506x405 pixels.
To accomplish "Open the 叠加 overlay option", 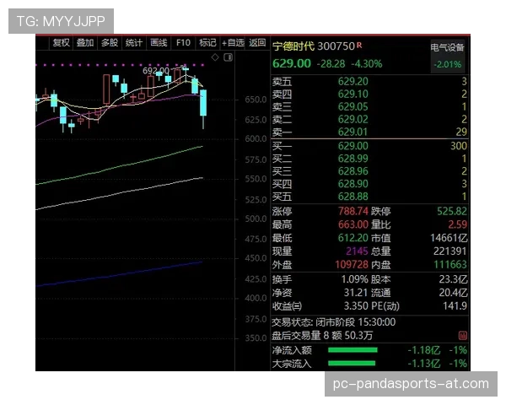I will (x=85, y=43).
